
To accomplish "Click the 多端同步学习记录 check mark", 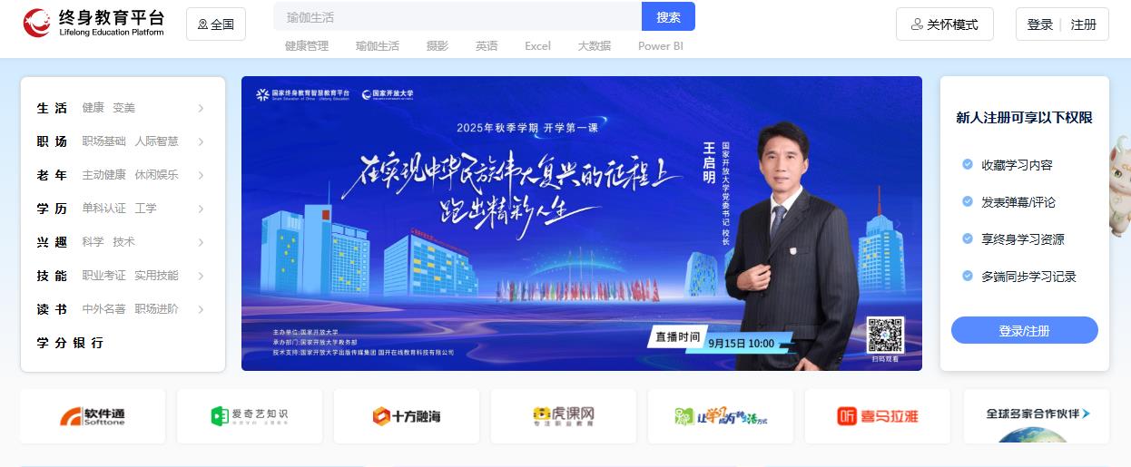I will tap(968, 276).
